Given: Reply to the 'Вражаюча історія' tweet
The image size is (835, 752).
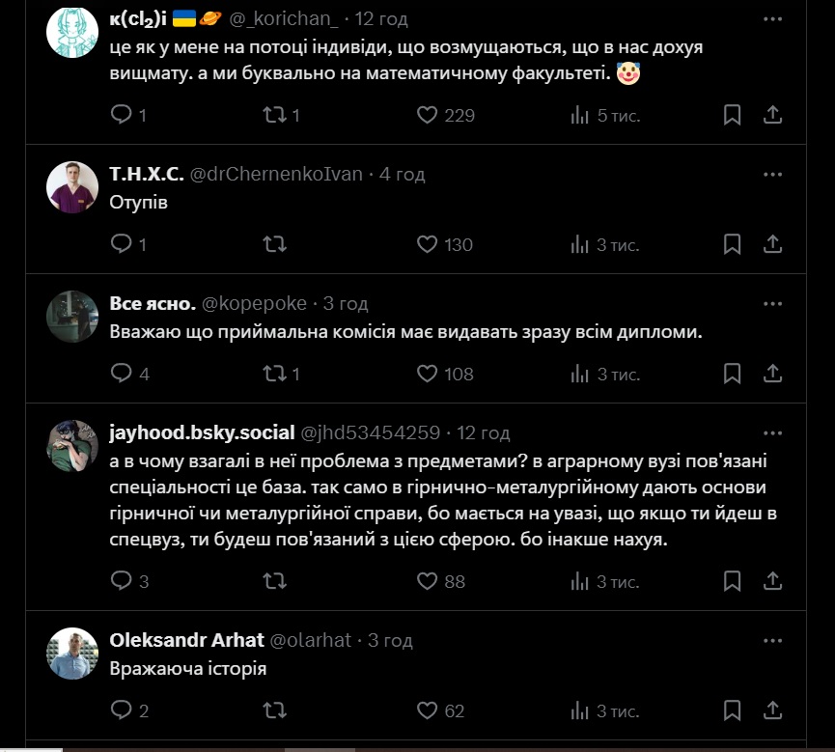Looking at the screenshot, I should (x=122, y=710).
